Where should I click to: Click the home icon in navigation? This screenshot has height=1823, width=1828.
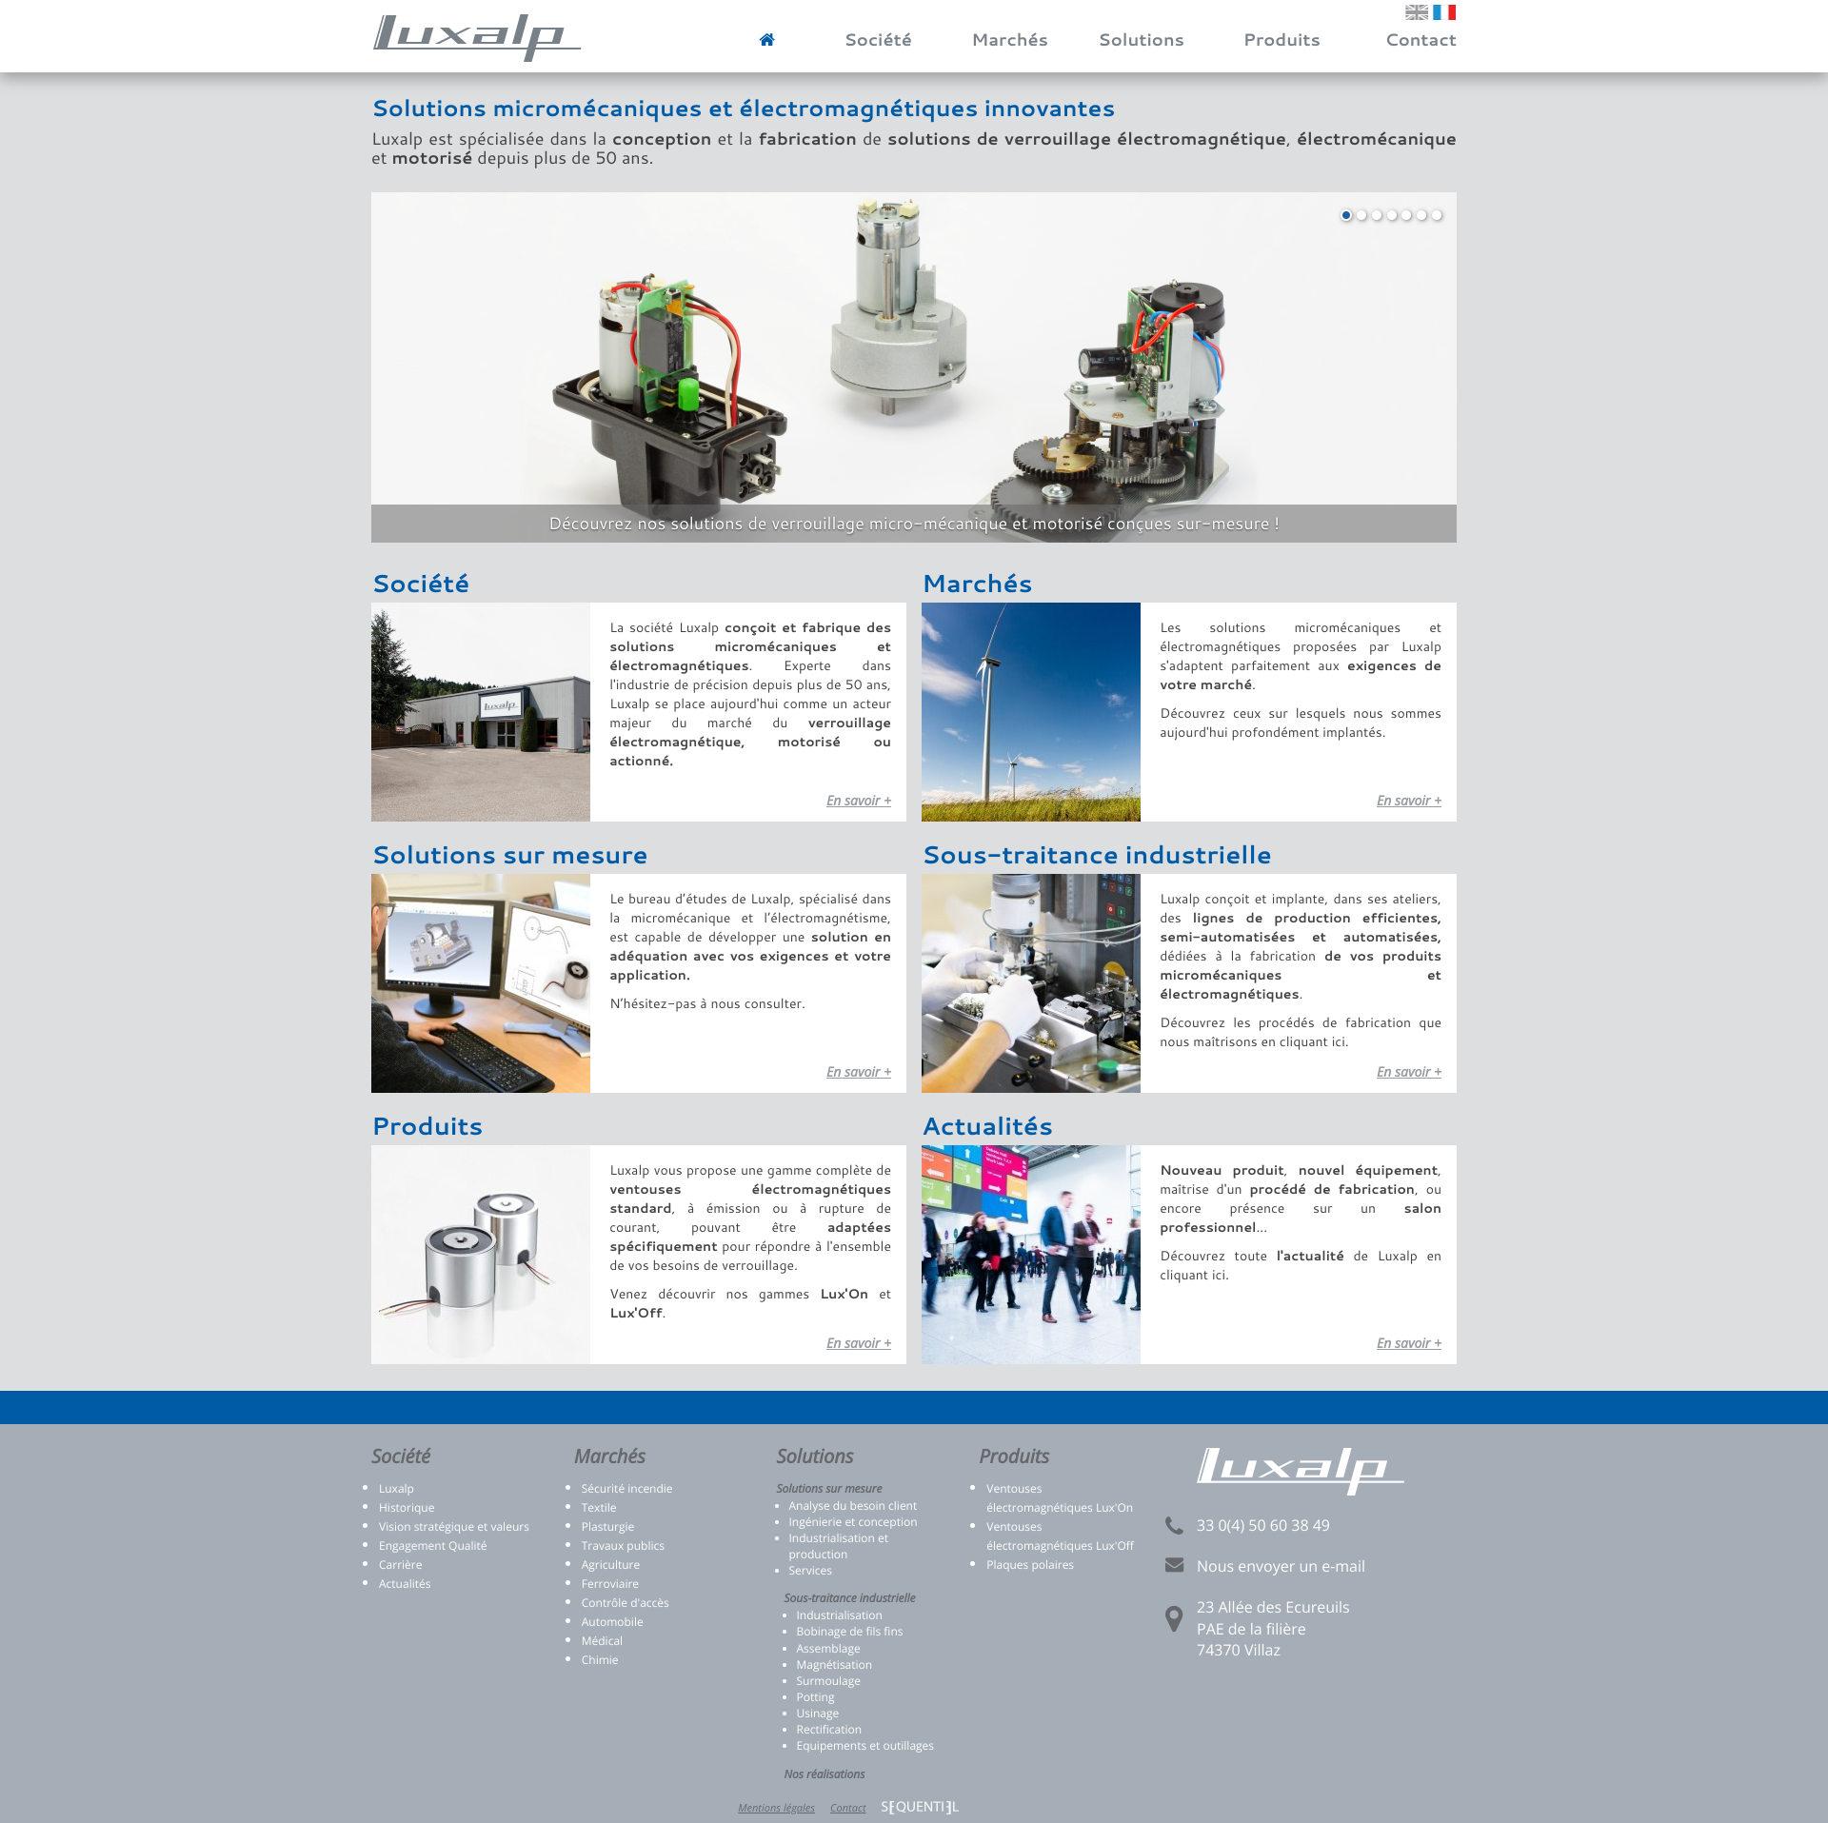pyautogui.click(x=766, y=40)
